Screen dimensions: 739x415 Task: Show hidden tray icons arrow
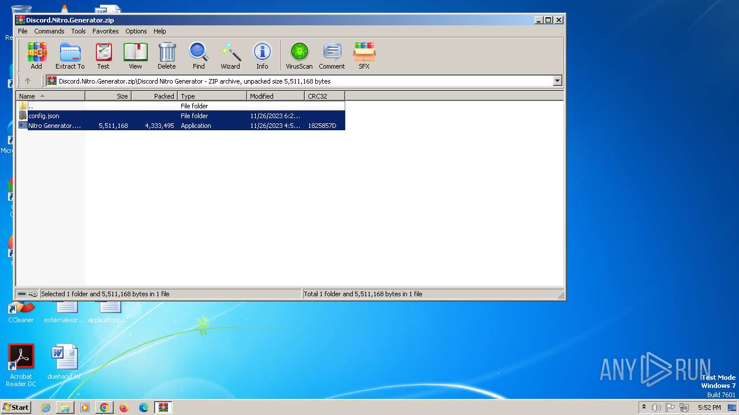tap(644, 407)
